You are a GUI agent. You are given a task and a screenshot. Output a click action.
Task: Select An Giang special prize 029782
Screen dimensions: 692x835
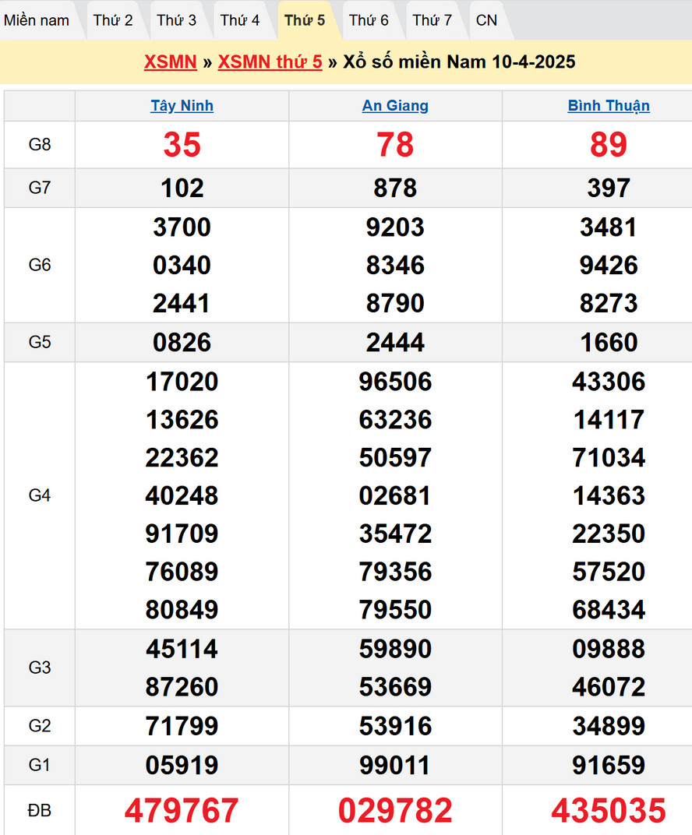coord(395,811)
